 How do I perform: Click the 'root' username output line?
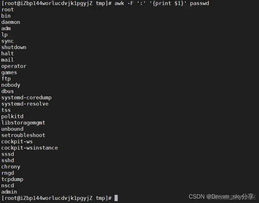8,9
